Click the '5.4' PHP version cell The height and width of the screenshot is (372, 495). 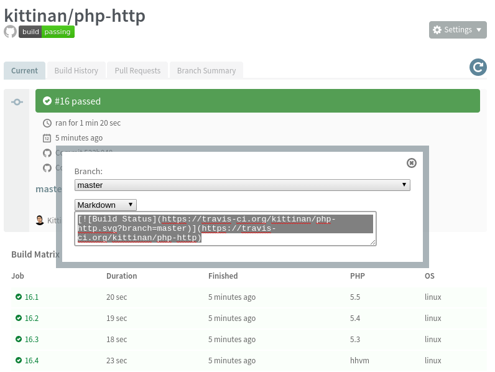(x=355, y=319)
